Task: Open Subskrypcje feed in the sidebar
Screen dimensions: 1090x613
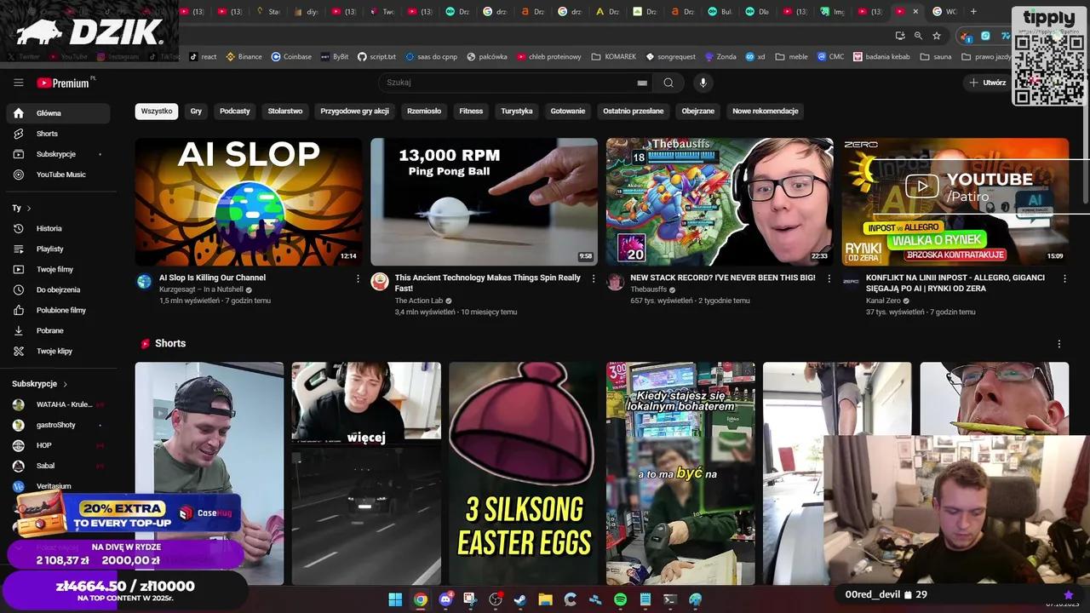Action: [58, 154]
